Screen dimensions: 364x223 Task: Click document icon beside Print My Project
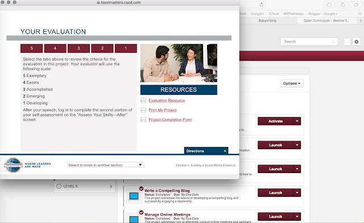click(x=143, y=110)
